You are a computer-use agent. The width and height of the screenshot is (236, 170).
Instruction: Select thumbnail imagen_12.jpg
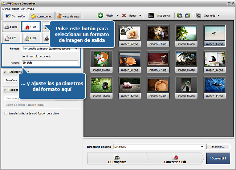click(x=130, y=88)
